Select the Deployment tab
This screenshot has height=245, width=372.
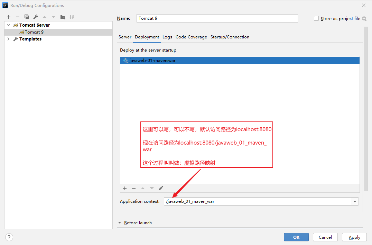pos(147,37)
